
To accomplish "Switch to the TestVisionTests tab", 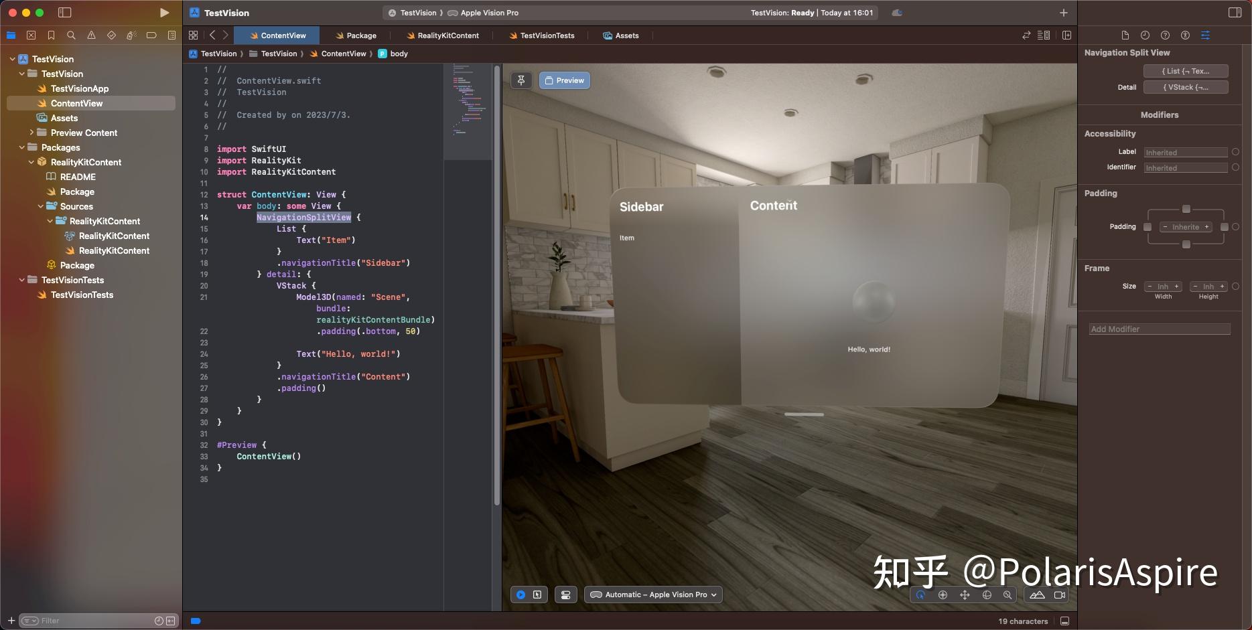I will tap(541, 35).
